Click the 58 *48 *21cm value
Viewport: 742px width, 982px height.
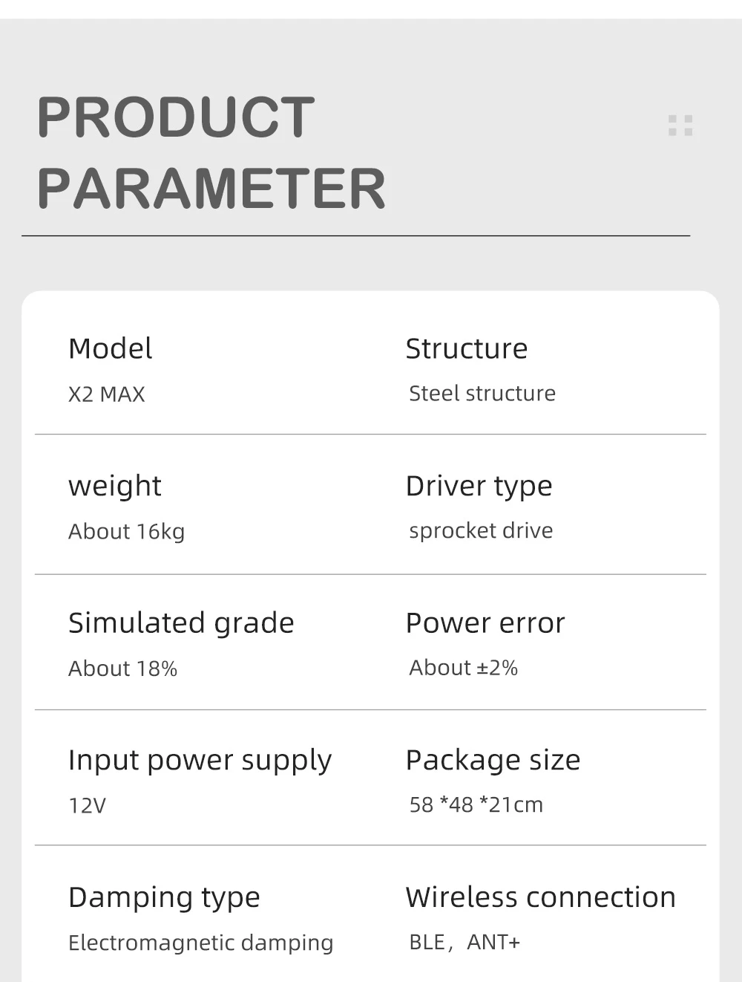476,804
